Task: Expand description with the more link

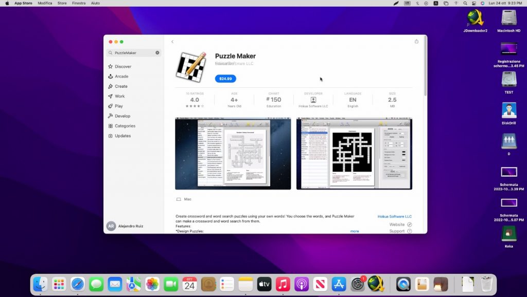Action: 355,231
